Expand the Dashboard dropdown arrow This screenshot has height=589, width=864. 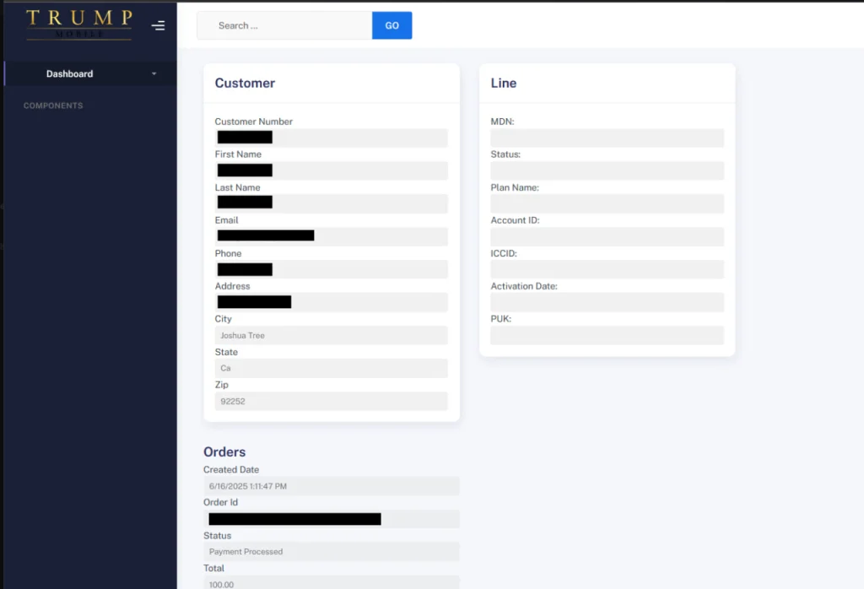pos(154,73)
